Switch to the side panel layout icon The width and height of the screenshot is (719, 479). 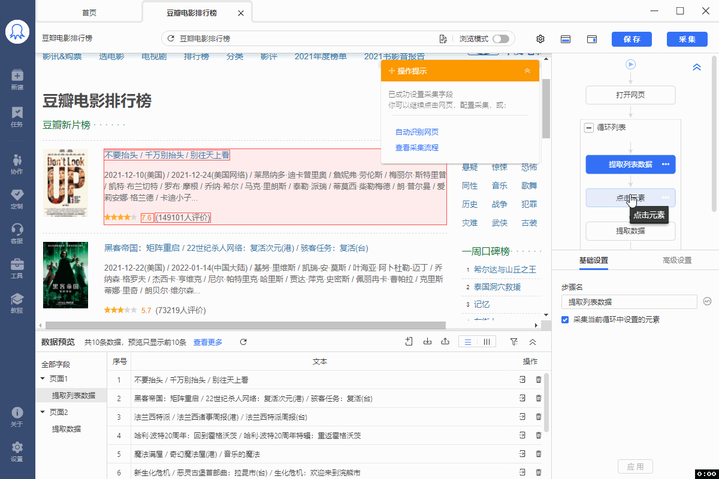(592, 39)
